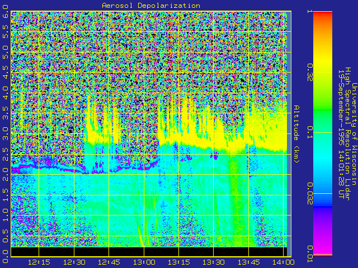The width and height of the screenshot is (358, 268).
Task: Click the 12:30 time axis label
Action: tap(74, 262)
